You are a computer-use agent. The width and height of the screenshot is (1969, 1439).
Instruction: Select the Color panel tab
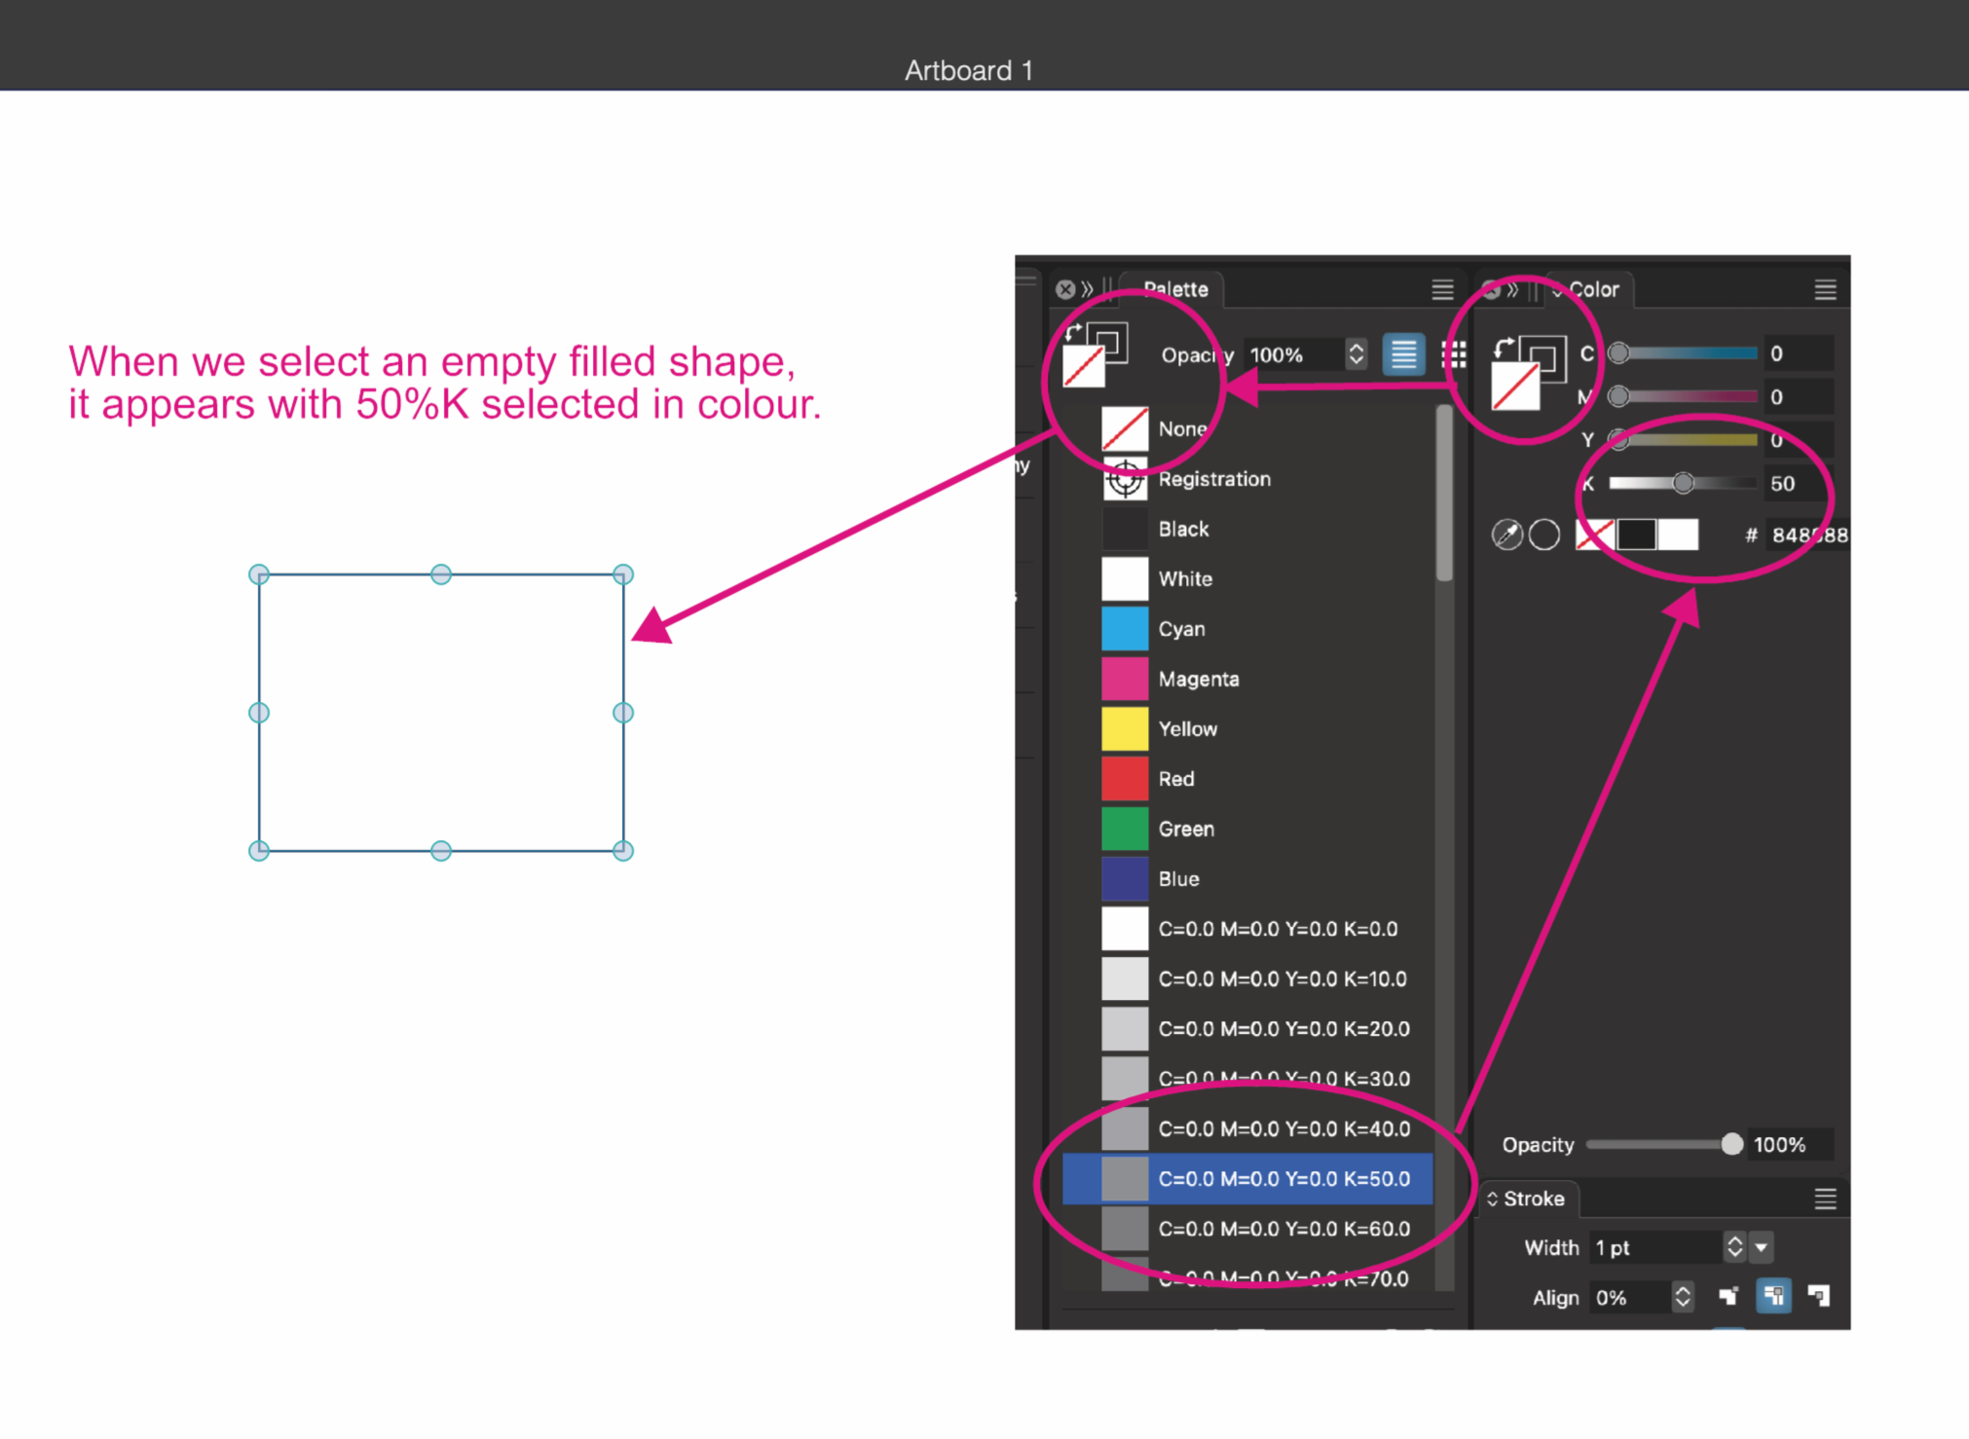[x=1592, y=289]
